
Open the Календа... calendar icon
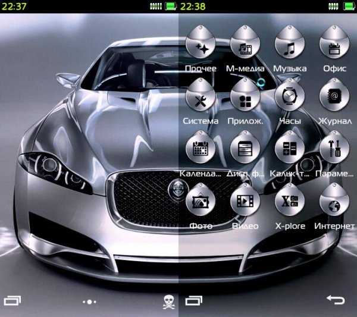pyautogui.click(x=201, y=147)
